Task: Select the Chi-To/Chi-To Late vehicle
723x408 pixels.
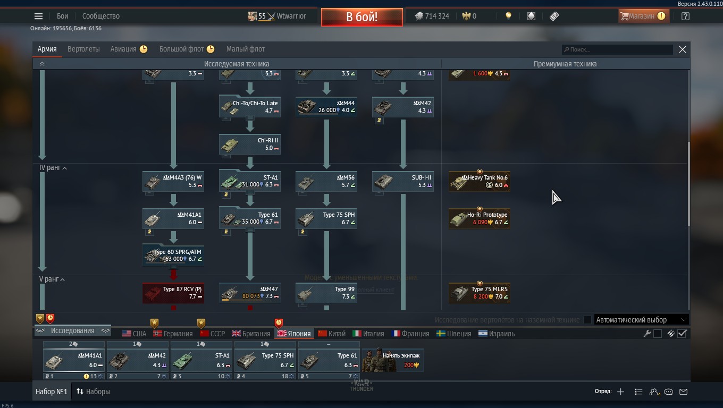Action: pyautogui.click(x=250, y=107)
